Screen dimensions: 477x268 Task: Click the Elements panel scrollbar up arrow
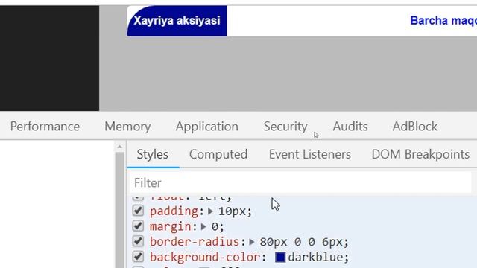point(119,147)
